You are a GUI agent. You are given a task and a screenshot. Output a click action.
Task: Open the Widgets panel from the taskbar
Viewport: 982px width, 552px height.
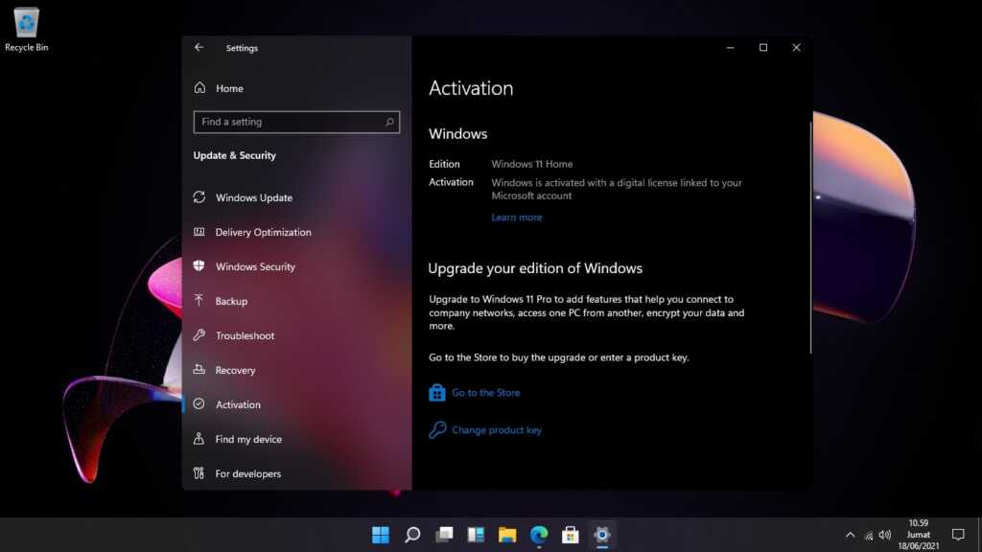(x=476, y=535)
